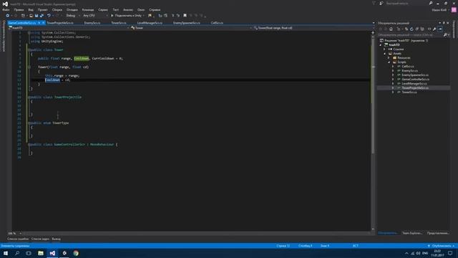Viewport: 458px width, 258px height.
Task: Open the Windows notification center
Action: (450, 253)
